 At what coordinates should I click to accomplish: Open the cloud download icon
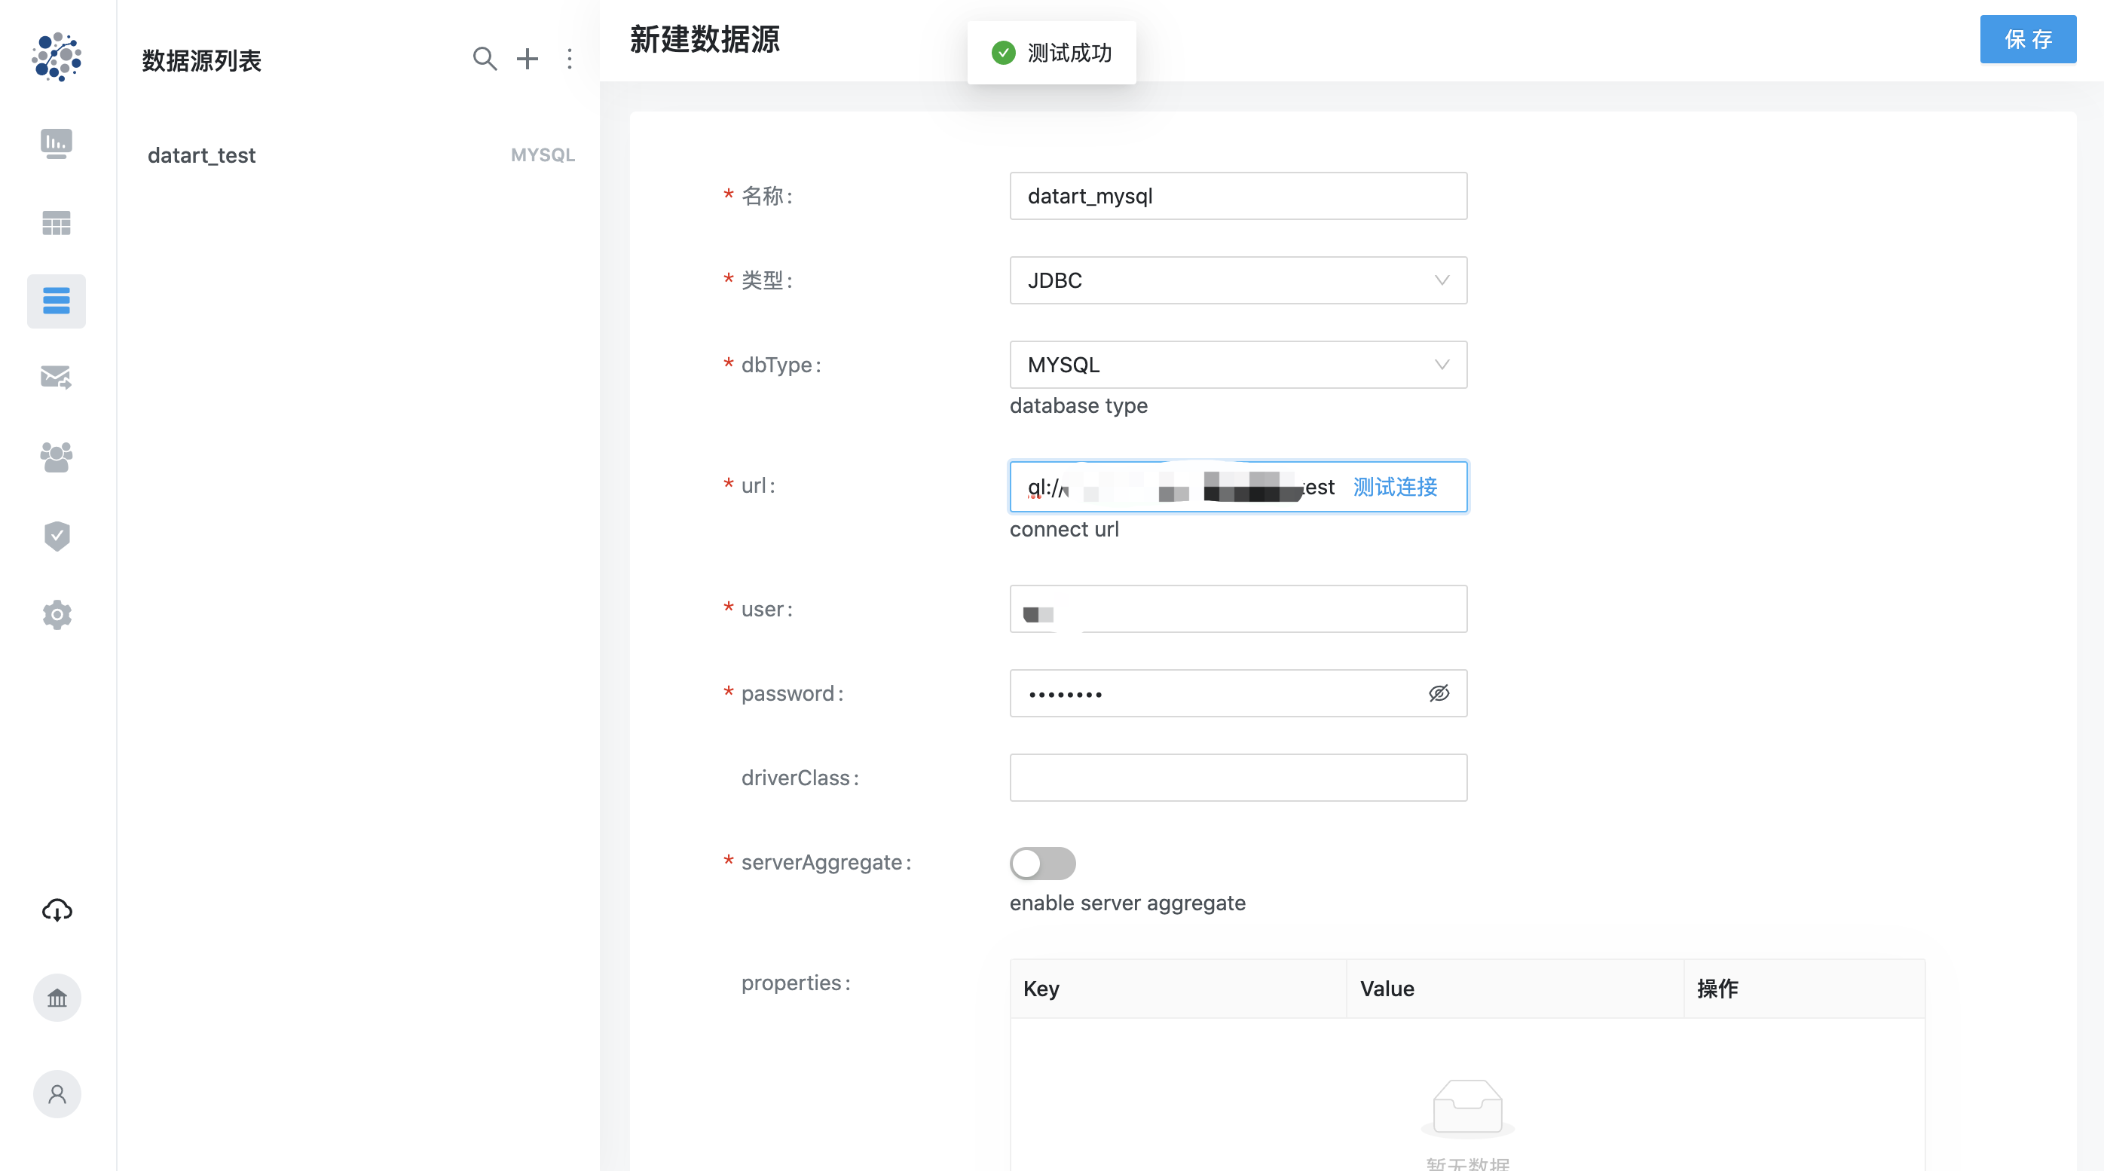pyautogui.click(x=57, y=910)
